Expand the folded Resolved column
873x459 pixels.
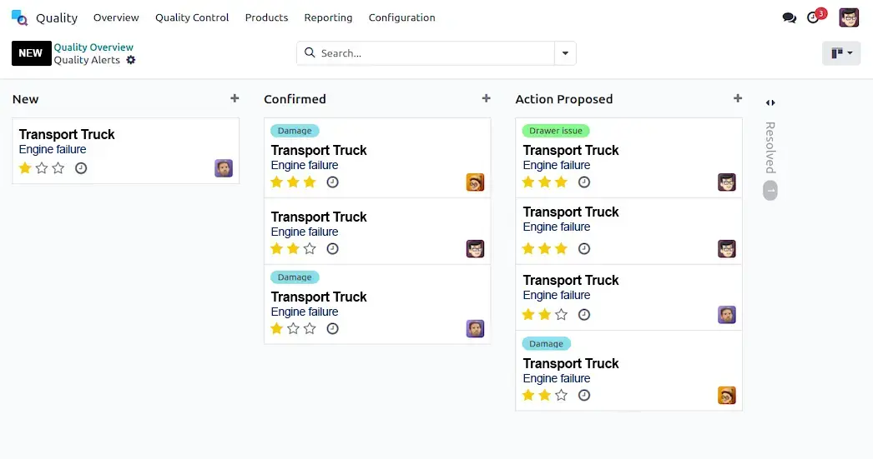(x=770, y=102)
